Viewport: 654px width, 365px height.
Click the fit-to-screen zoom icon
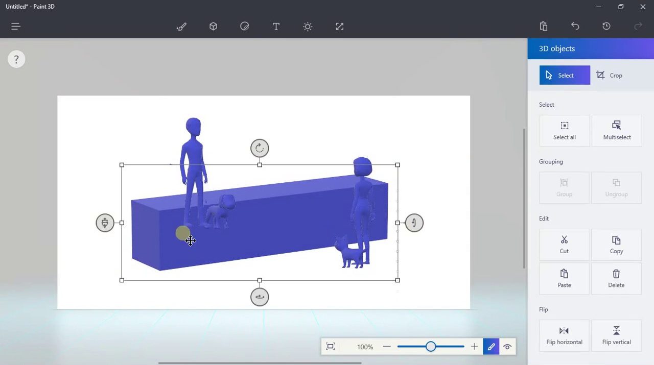tap(330, 347)
